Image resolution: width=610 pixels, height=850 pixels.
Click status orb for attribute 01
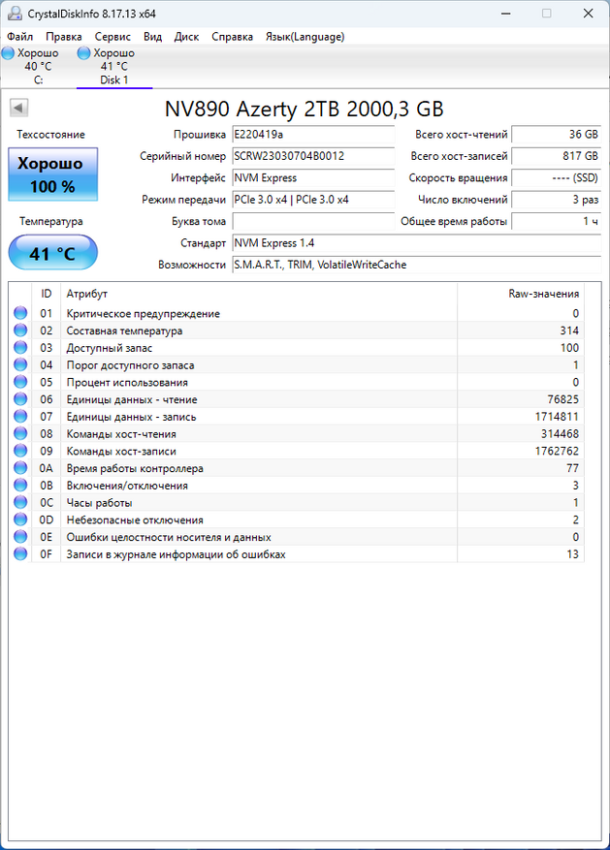click(20, 313)
